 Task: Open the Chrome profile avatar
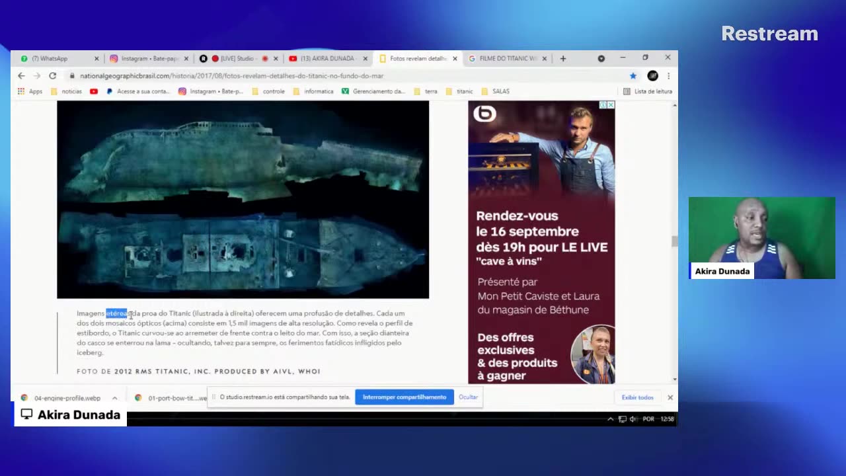(x=652, y=76)
